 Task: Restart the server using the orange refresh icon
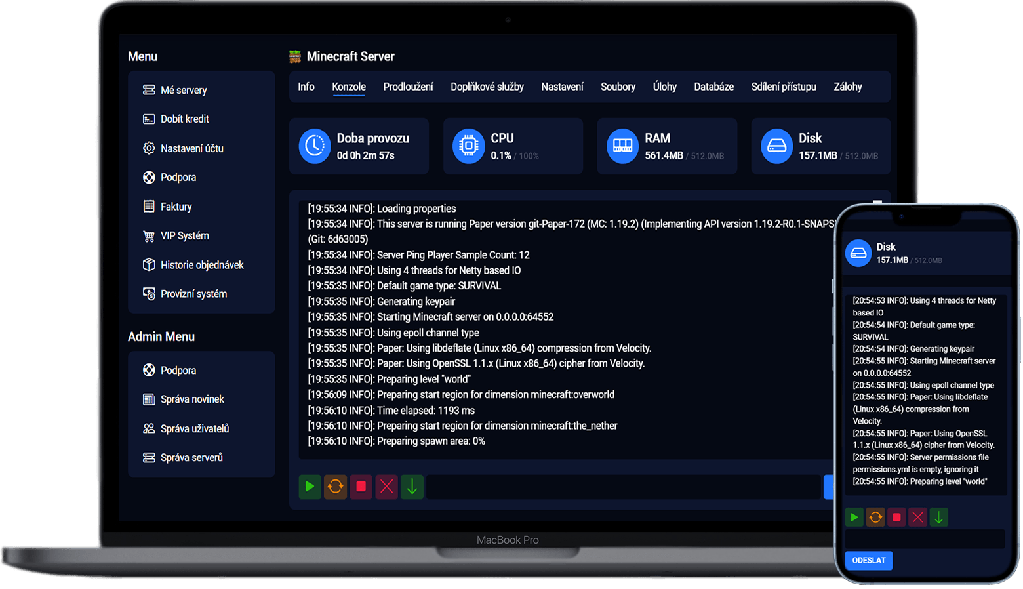[335, 487]
